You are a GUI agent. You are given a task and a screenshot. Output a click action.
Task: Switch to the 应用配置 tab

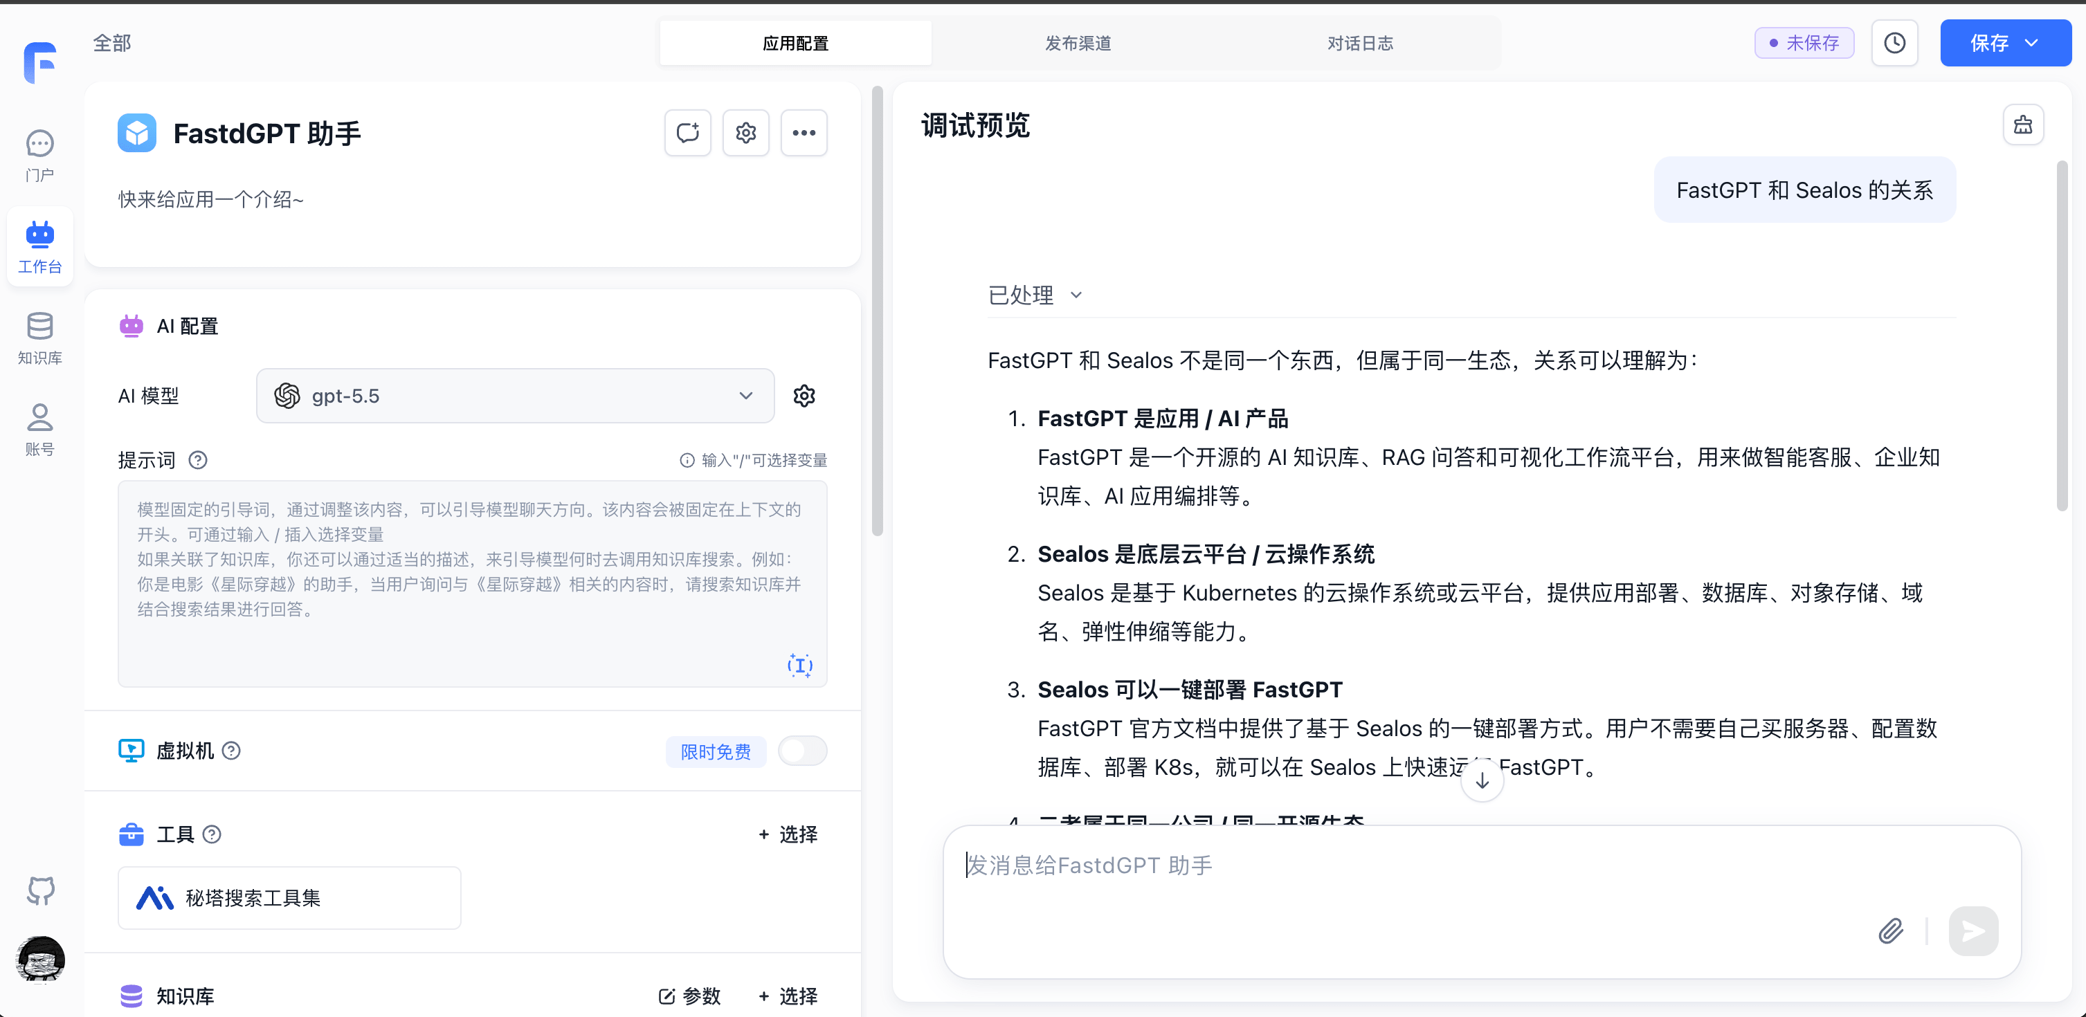(x=795, y=43)
